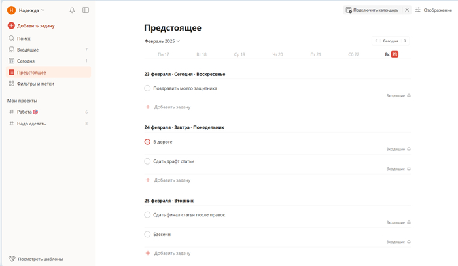Go to next week arrow
Image resolution: width=458 pixels, height=266 pixels.
[406, 41]
